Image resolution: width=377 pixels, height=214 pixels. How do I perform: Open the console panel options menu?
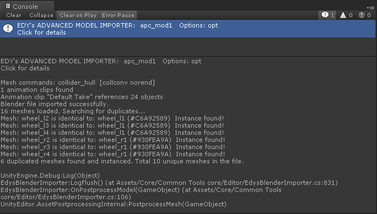370,8
